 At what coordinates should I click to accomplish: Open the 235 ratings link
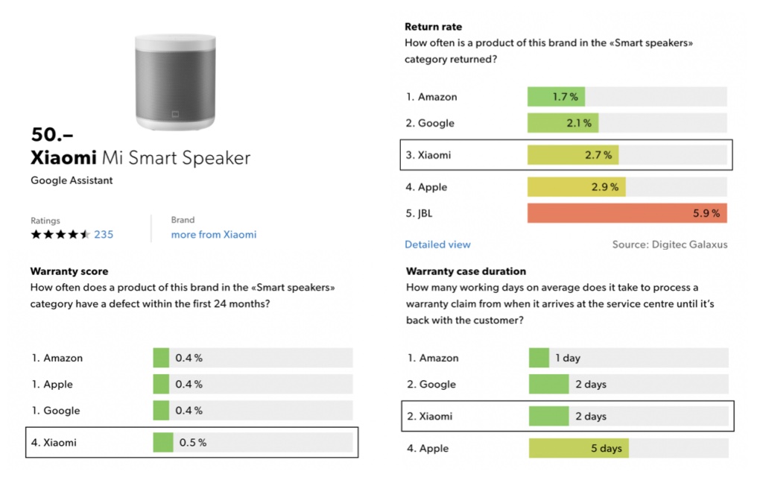tap(104, 234)
